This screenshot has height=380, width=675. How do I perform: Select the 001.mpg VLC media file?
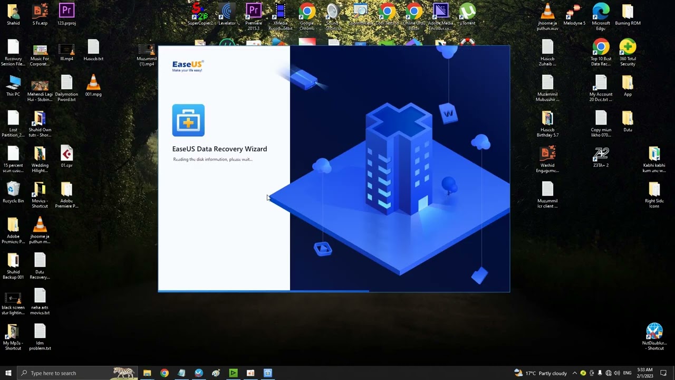point(93,86)
